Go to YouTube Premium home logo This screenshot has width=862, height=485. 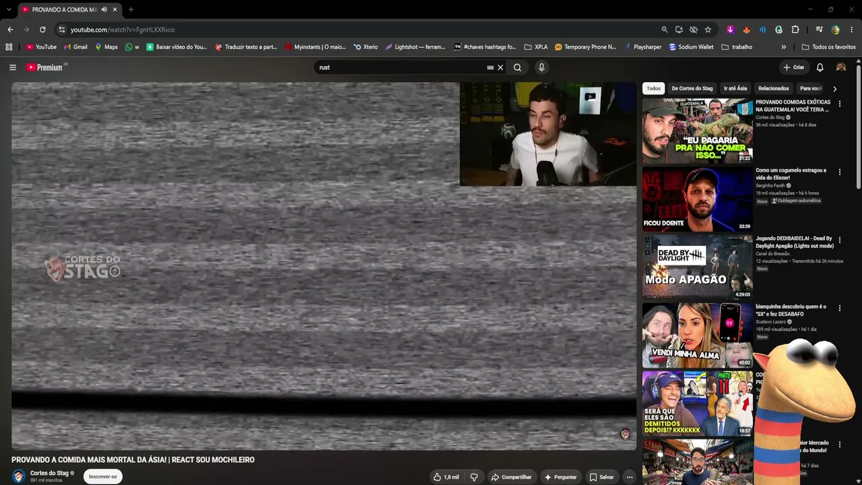tap(44, 67)
